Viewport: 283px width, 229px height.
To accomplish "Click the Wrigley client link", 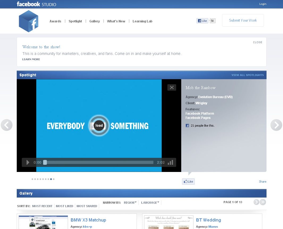I will [201, 103].
